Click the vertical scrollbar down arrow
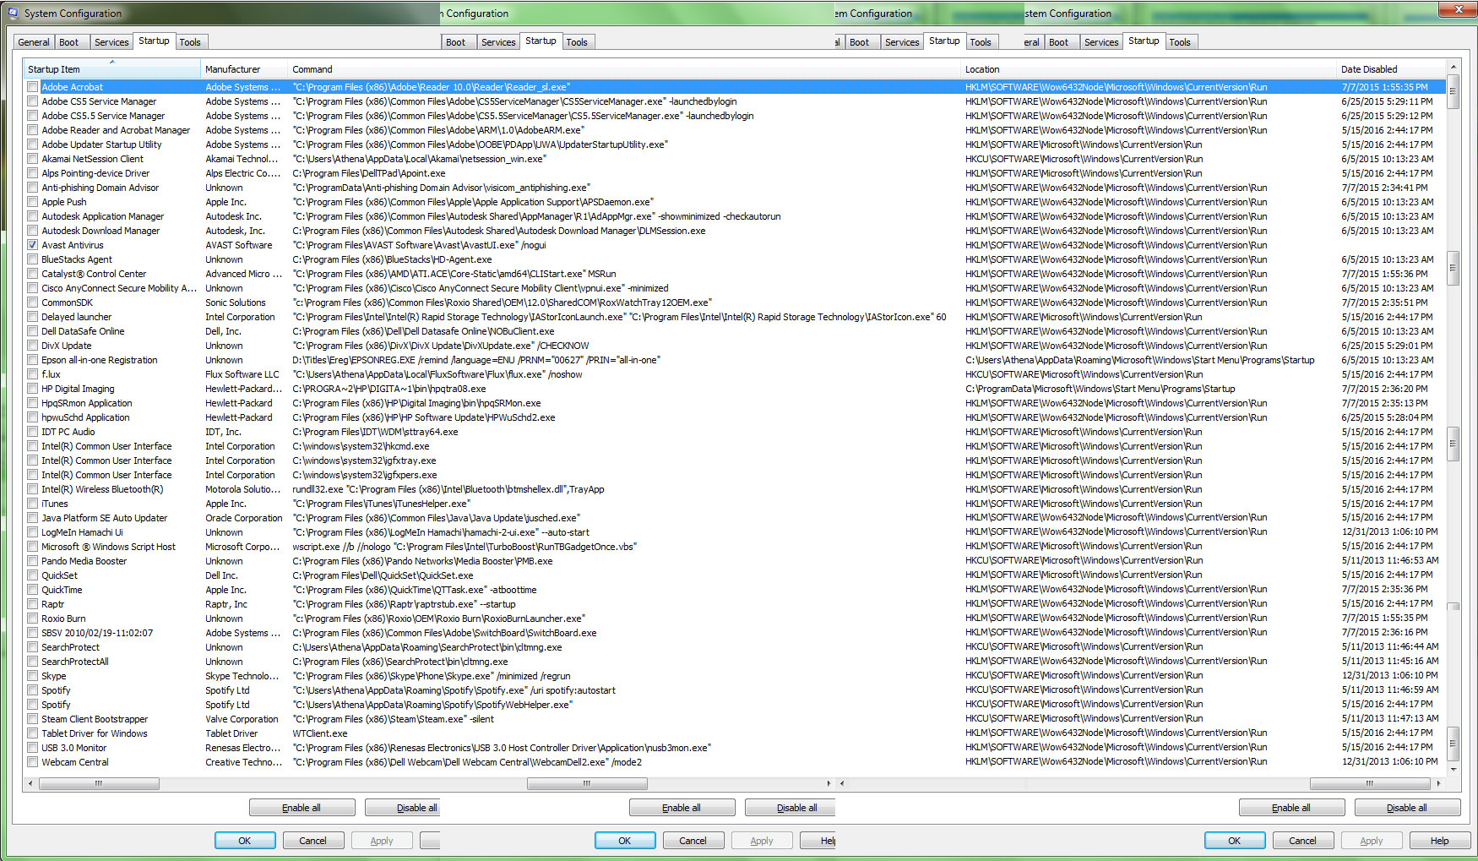1478x861 pixels. tap(1454, 770)
